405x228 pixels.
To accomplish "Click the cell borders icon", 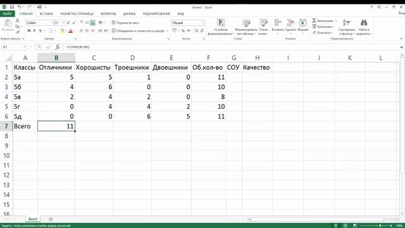I will [x=51, y=31].
